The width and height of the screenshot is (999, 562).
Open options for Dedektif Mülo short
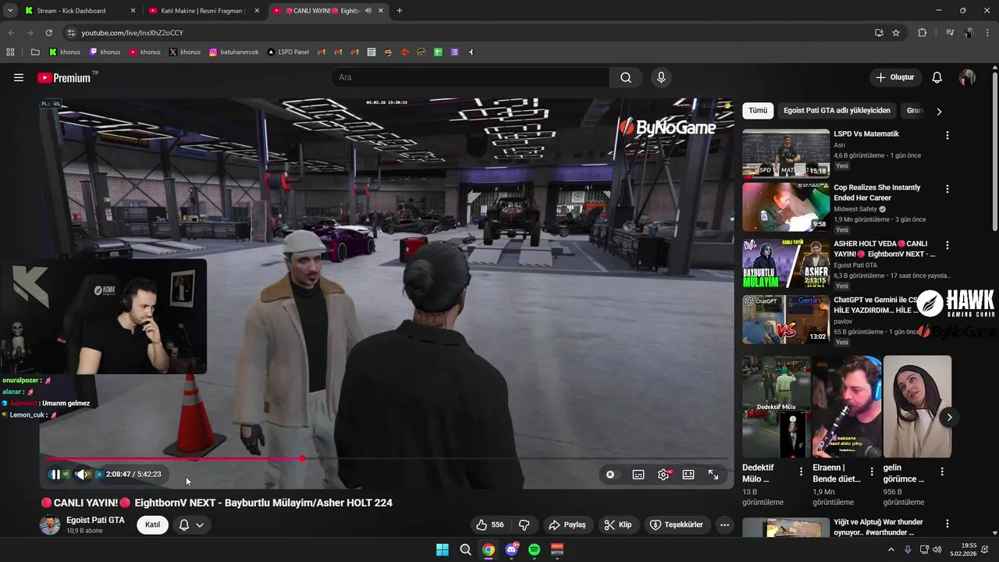tap(801, 471)
